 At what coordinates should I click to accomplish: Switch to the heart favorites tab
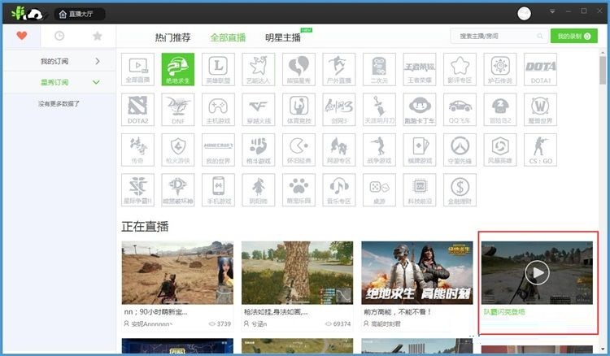[x=22, y=36]
